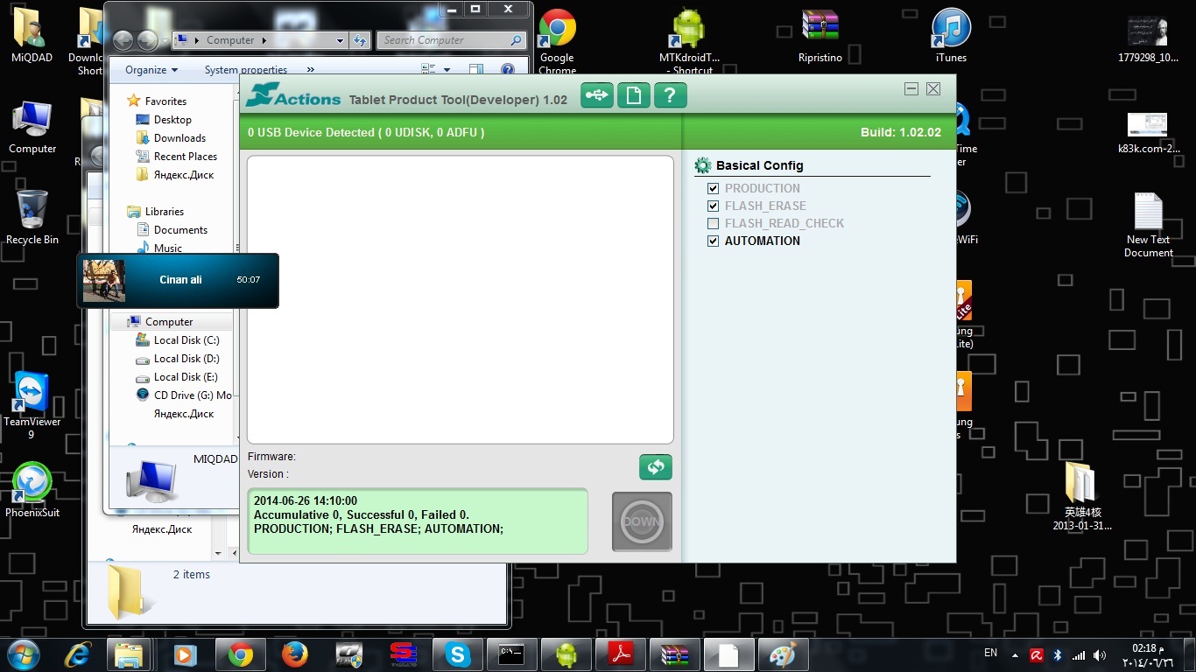Open Adobe Reader from taskbar
This screenshot has height=672, width=1196.
pos(621,654)
